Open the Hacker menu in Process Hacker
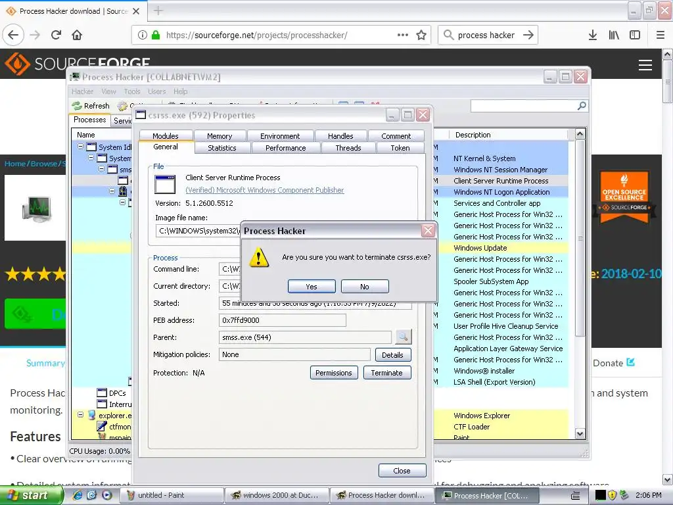Viewport: 673px width, 505px height. 82,91
